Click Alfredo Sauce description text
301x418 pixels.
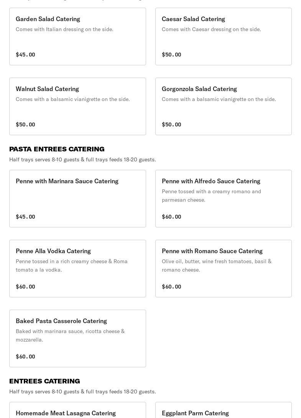[x=211, y=196]
